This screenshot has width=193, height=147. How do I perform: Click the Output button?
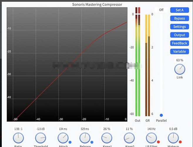[x=179, y=35]
